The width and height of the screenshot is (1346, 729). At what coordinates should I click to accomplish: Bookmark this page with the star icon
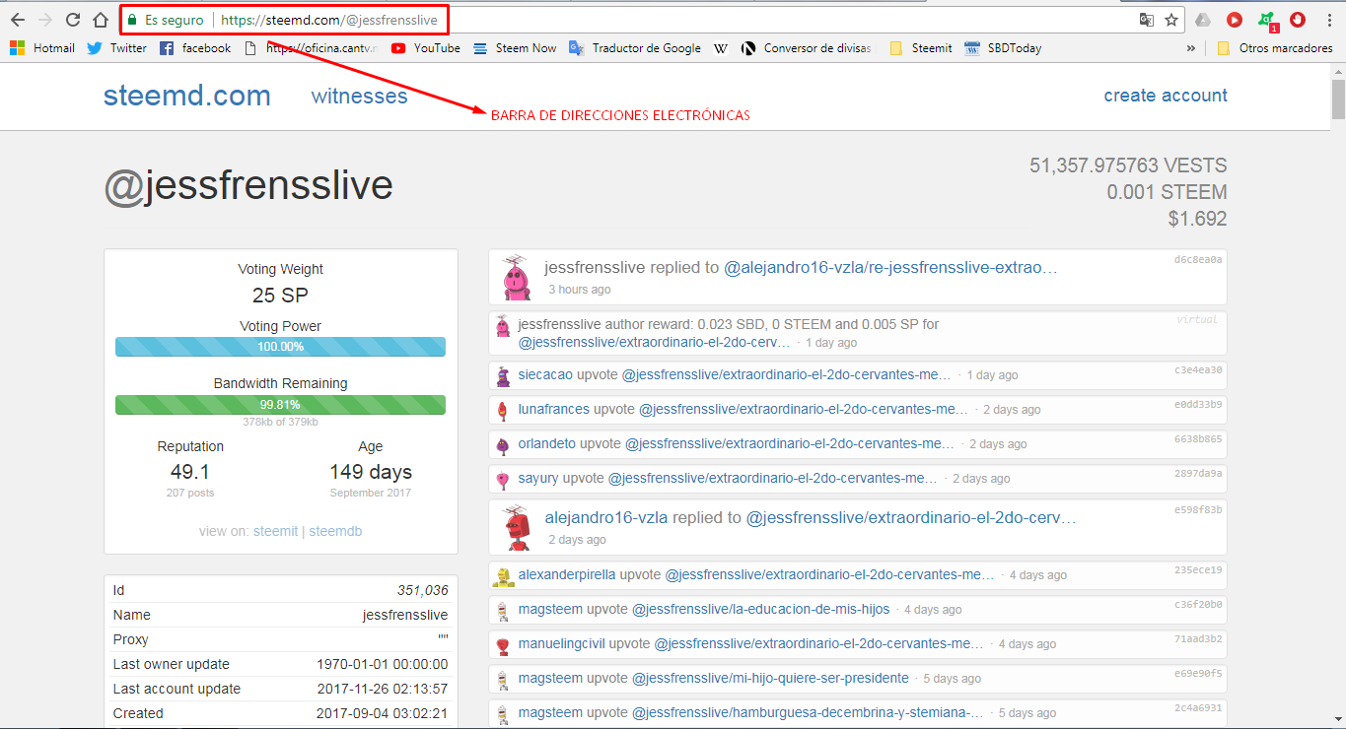[x=1171, y=20]
